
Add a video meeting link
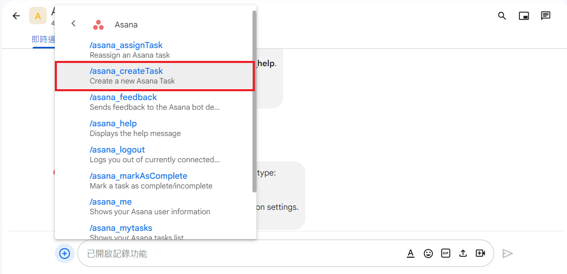point(480,253)
